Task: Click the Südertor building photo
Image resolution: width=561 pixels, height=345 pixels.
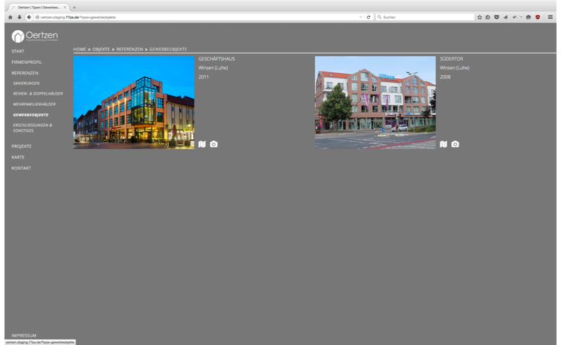Action: click(x=375, y=102)
